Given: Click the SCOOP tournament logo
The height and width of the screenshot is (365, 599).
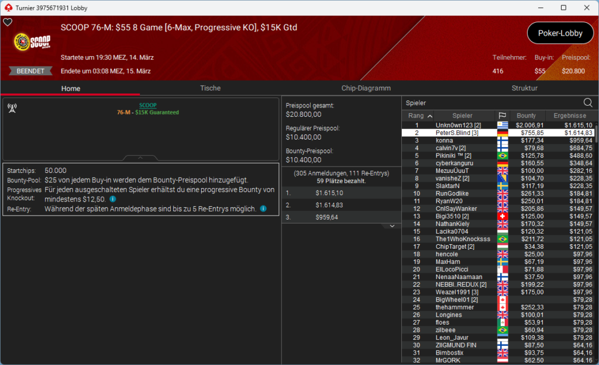Looking at the screenshot, I should [x=32, y=43].
